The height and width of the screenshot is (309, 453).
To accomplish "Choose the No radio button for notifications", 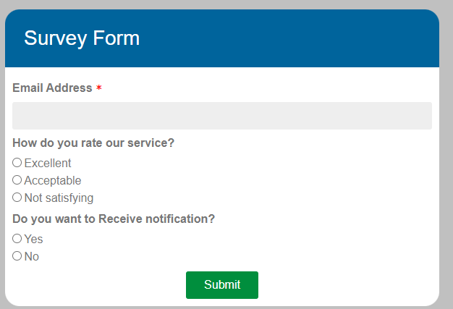I will (x=17, y=256).
